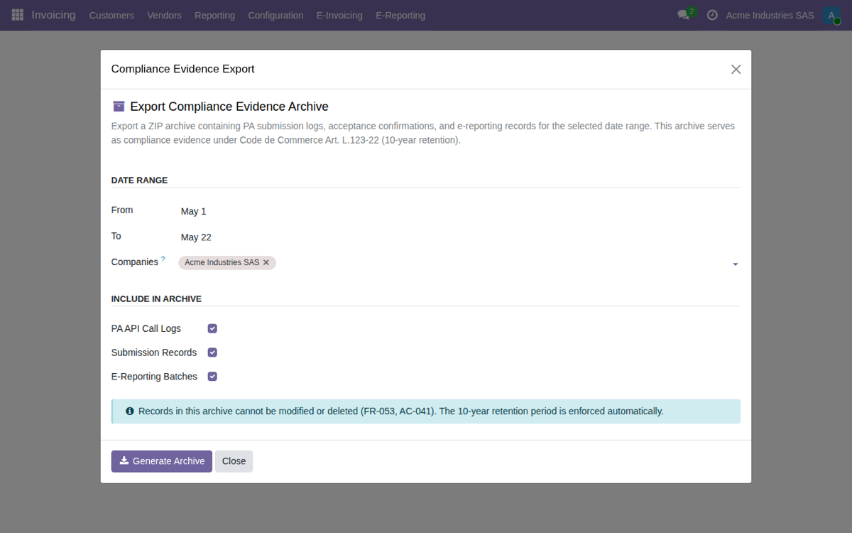
Task: Select the To date field May 22
Action: [459, 237]
